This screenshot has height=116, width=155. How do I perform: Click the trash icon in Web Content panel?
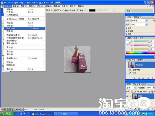coord(152,78)
